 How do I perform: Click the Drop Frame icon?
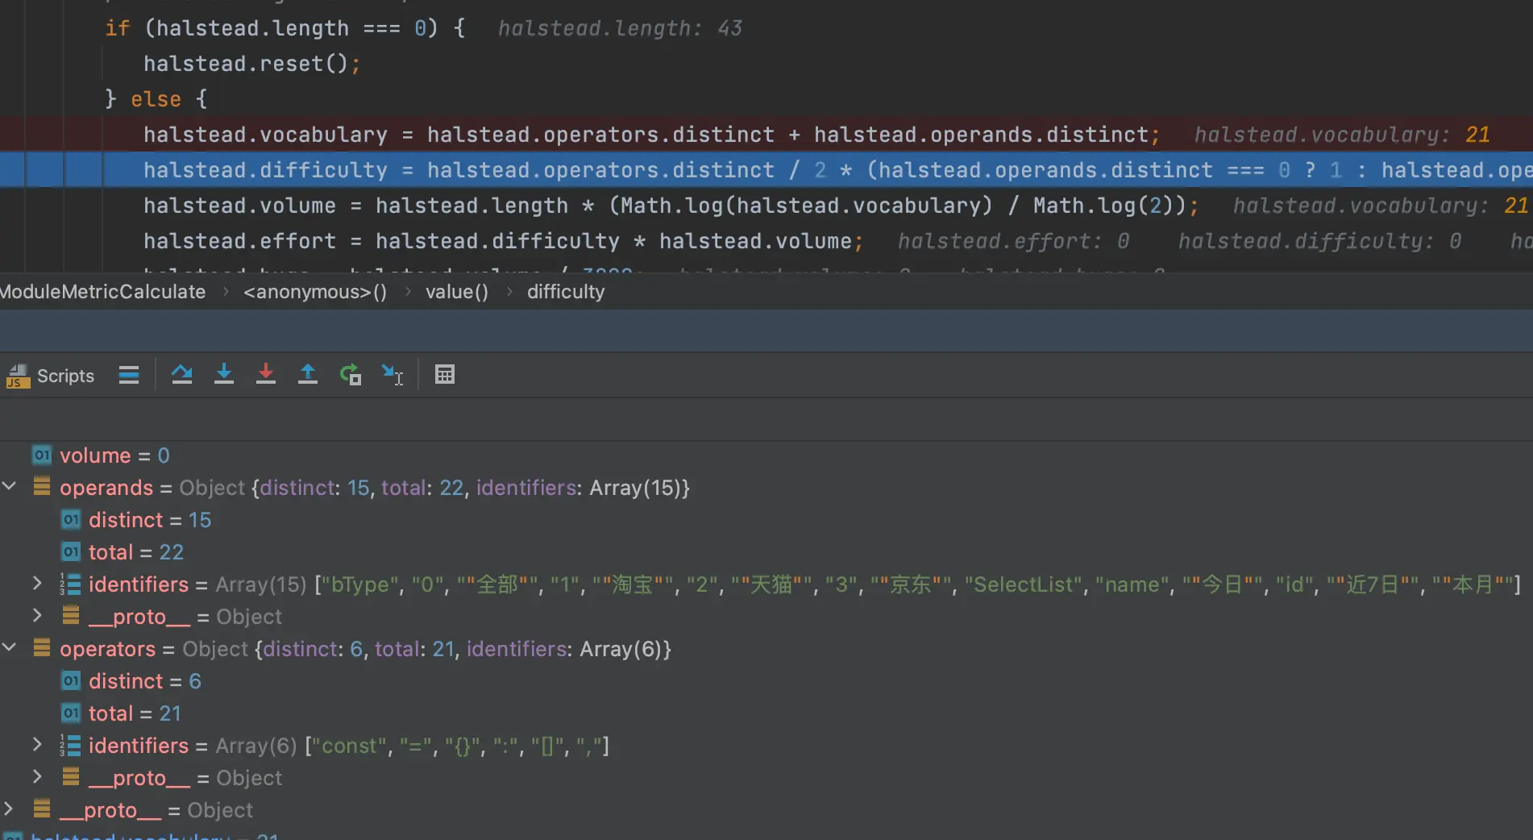click(350, 375)
